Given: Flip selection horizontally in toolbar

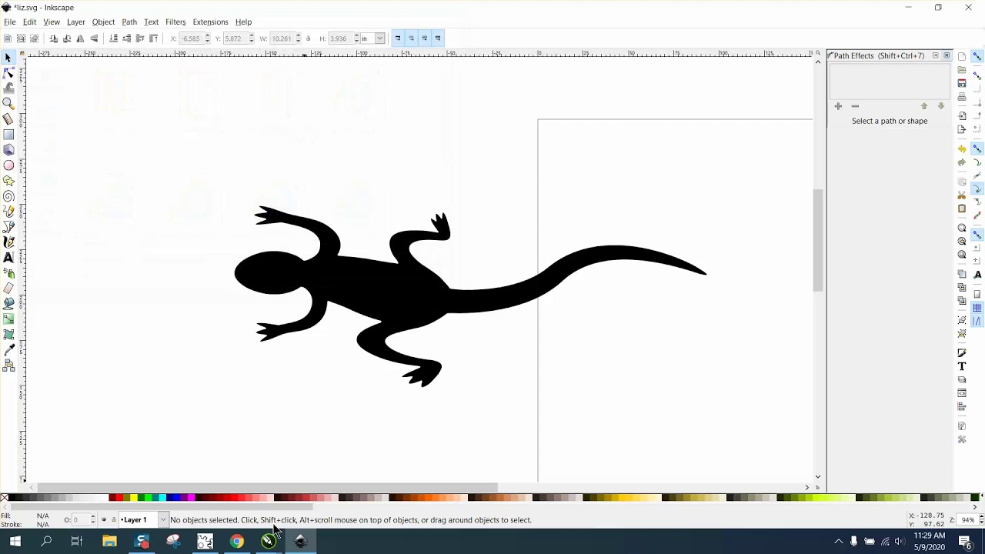Looking at the screenshot, I should [x=80, y=38].
